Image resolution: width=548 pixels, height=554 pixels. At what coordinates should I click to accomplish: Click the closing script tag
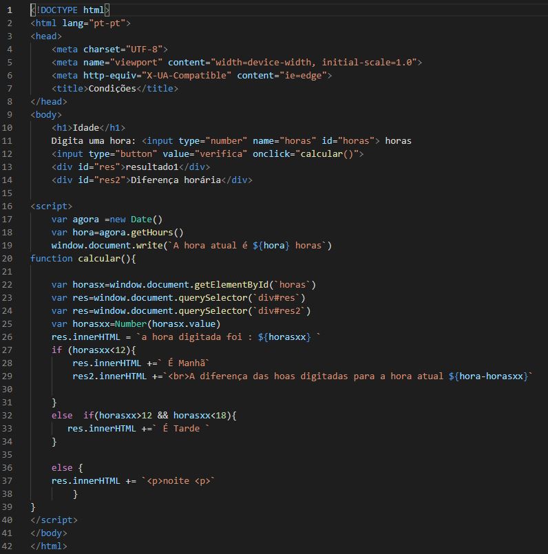coord(54,520)
